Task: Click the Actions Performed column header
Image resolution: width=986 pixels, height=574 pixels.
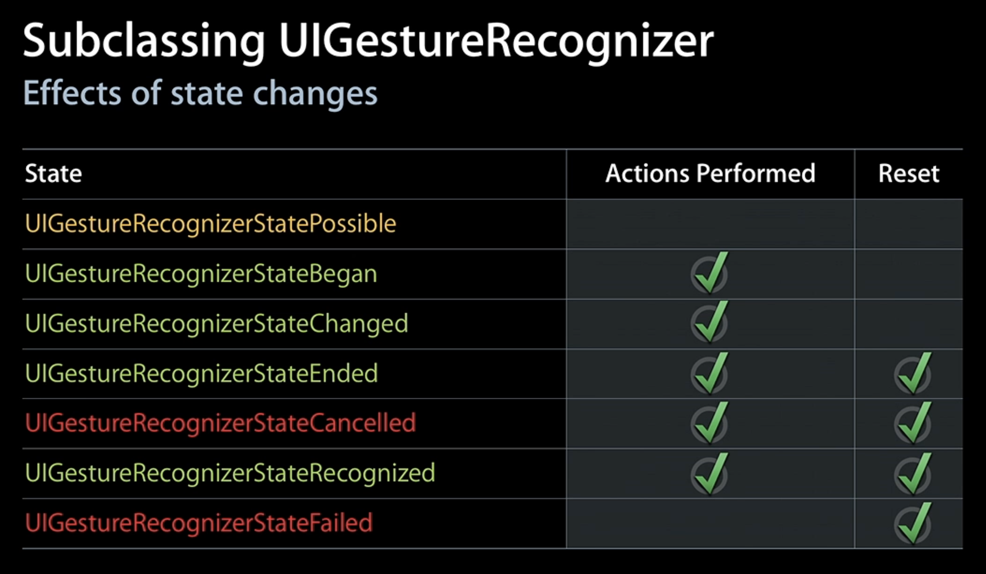Action: pyautogui.click(x=710, y=173)
